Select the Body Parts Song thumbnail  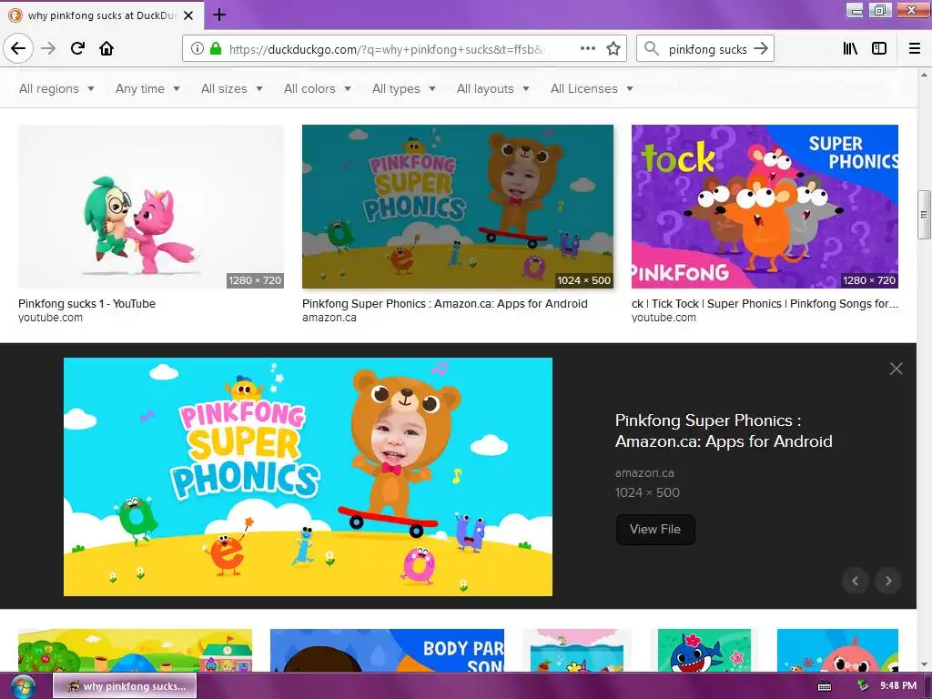click(387, 650)
